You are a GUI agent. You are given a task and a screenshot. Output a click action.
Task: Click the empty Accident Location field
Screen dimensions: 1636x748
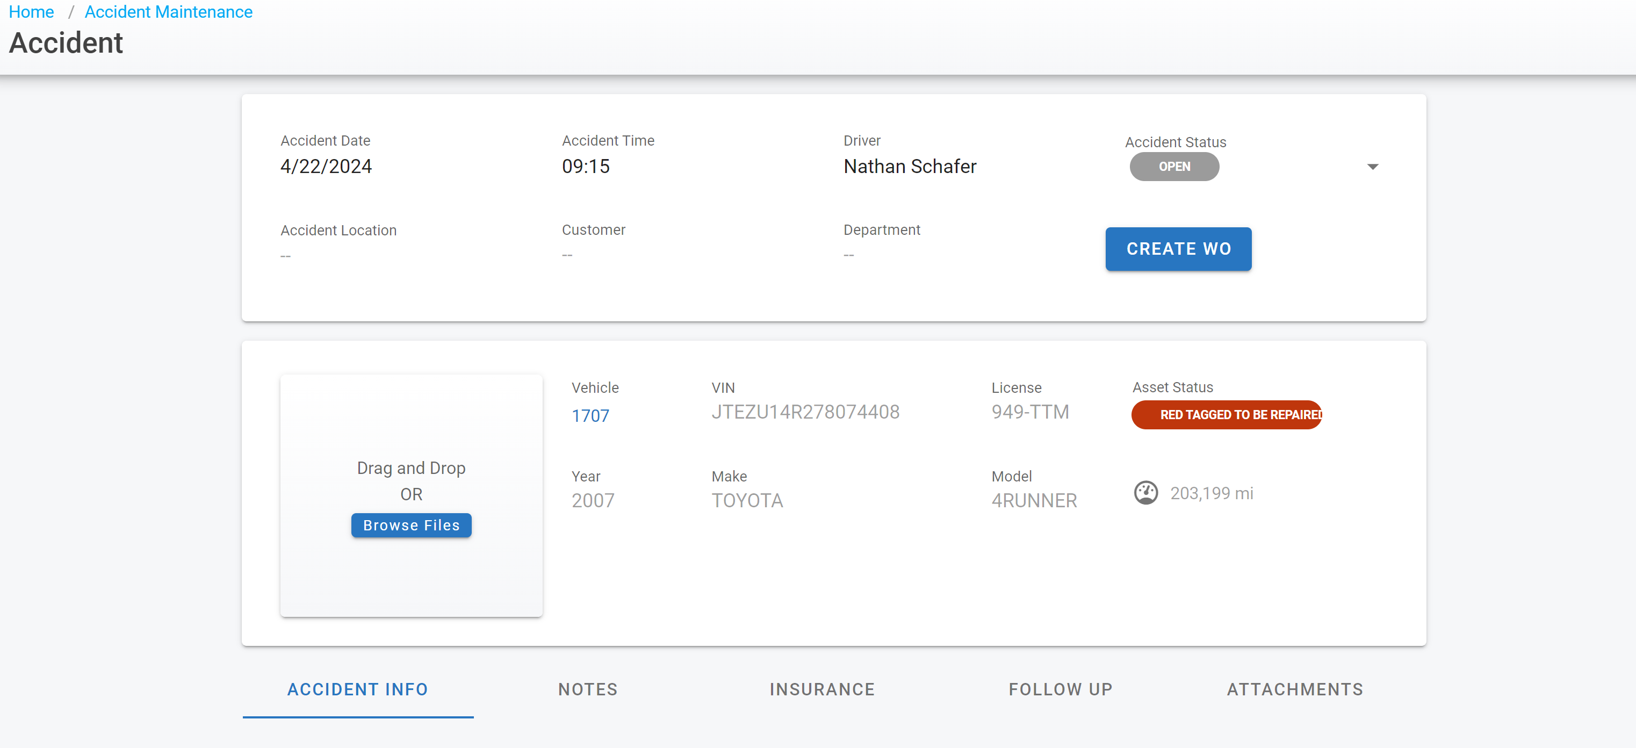click(x=286, y=255)
